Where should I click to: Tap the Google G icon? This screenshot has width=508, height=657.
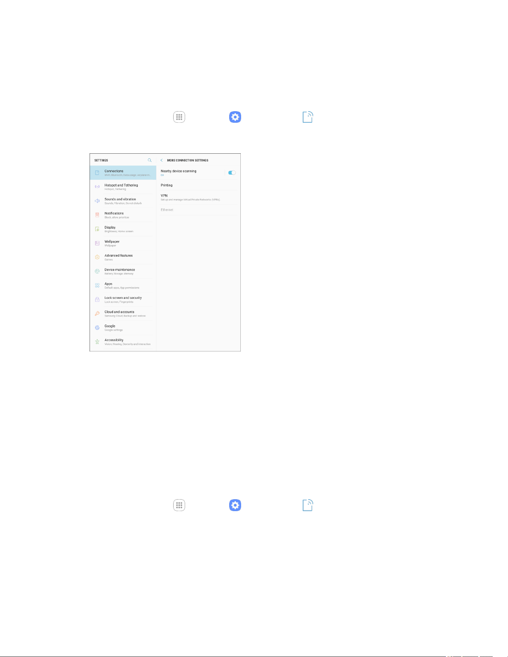(97, 328)
